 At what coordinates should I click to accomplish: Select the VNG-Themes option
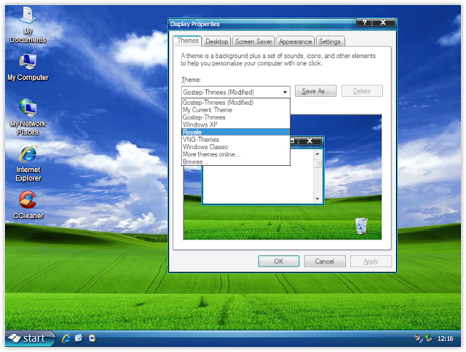click(x=236, y=140)
